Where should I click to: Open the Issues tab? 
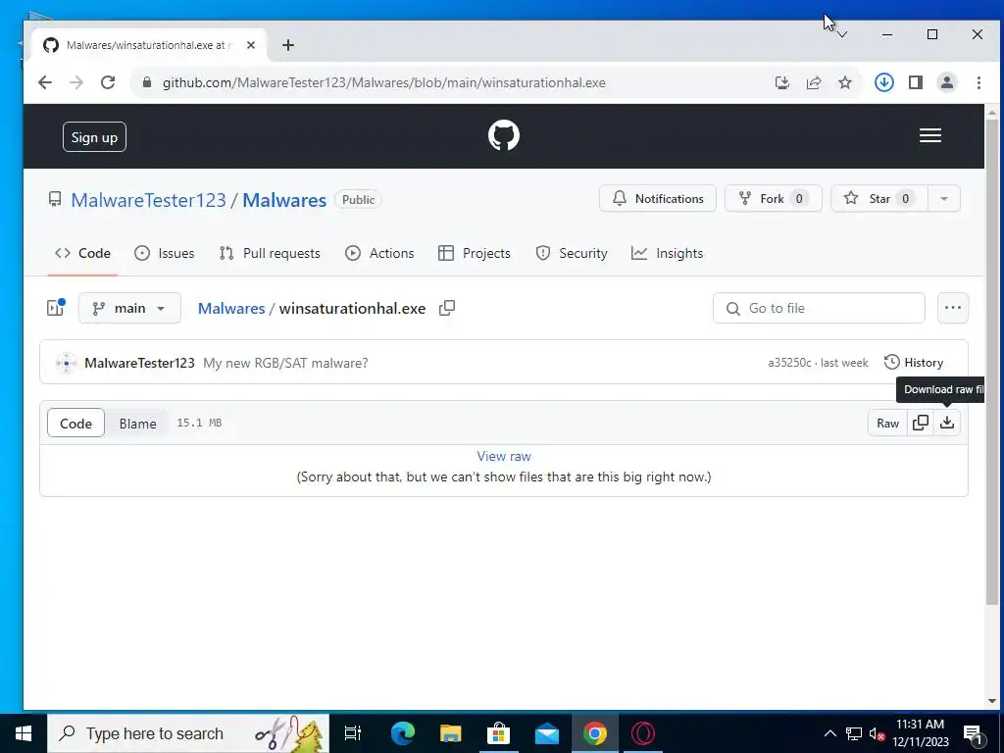(165, 253)
